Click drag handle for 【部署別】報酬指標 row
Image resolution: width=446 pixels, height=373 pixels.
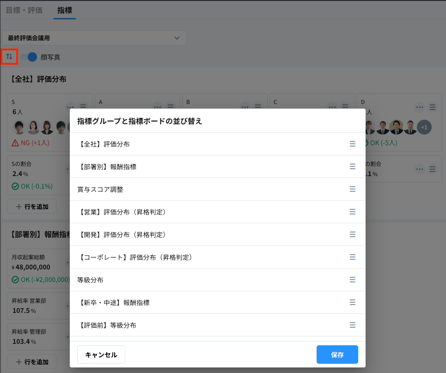pyautogui.click(x=352, y=166)
